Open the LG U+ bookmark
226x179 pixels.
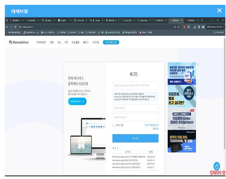pos(48,32)
